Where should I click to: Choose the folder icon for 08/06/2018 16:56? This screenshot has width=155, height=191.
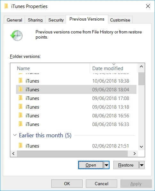20,115
